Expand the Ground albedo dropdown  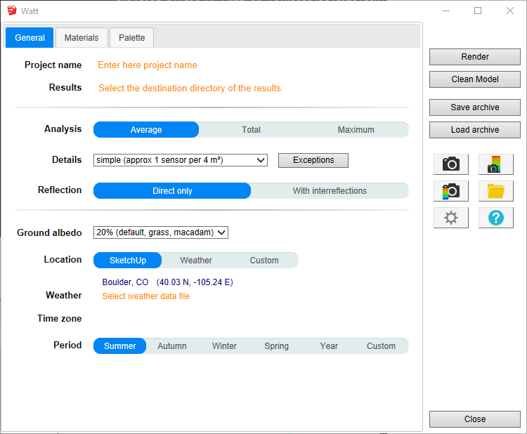160,232
